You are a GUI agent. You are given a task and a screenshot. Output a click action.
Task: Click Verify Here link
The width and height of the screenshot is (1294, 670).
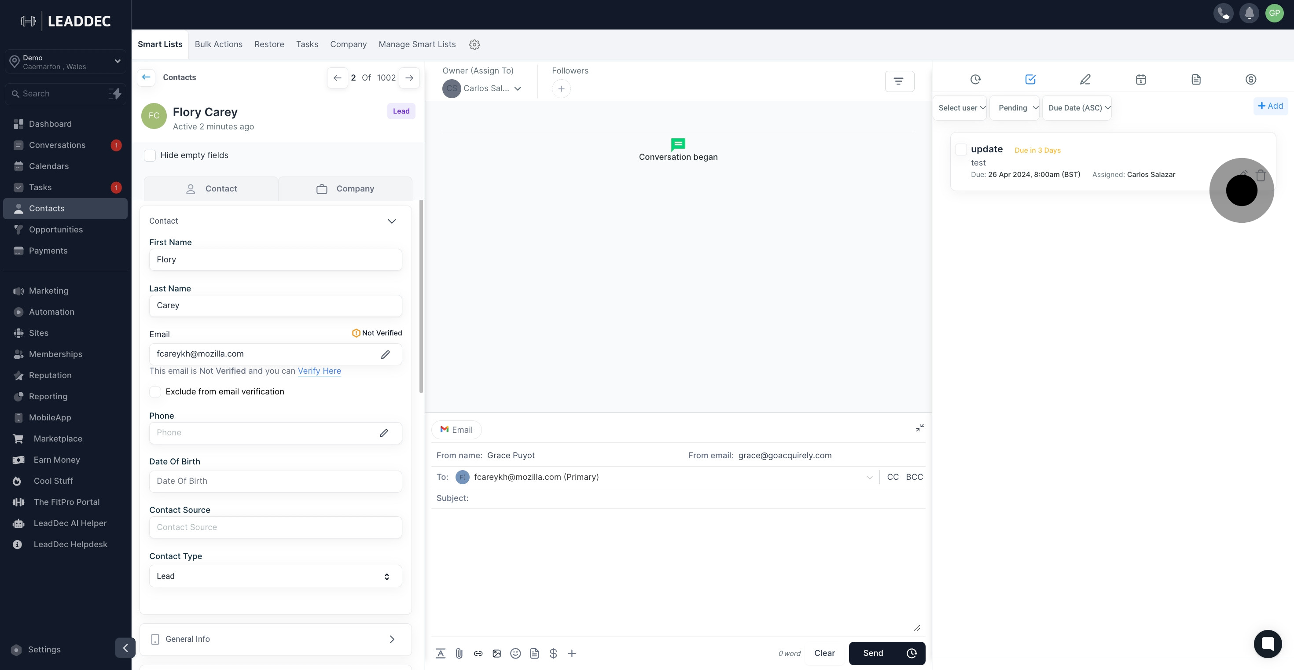tap(319, 371)
